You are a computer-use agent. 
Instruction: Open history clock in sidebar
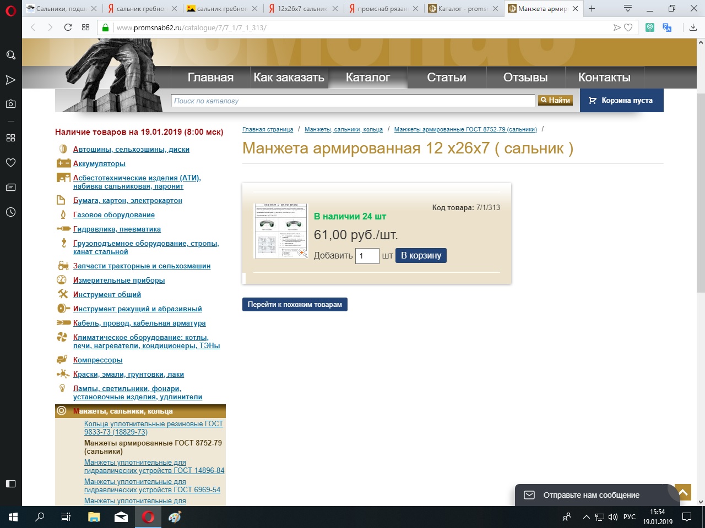[10, 212]
